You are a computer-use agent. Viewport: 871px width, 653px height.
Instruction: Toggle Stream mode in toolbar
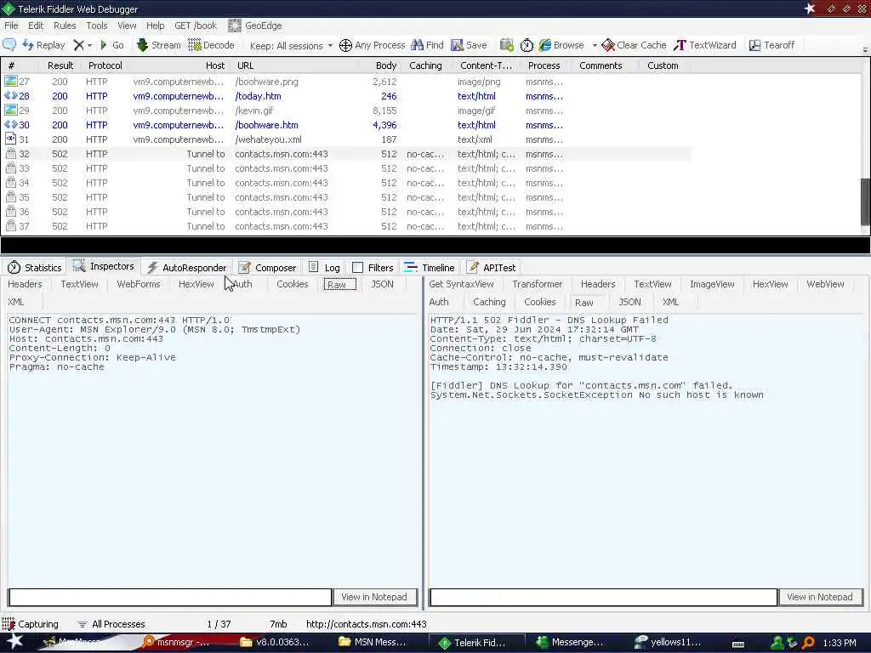click(x=159, y=45)
